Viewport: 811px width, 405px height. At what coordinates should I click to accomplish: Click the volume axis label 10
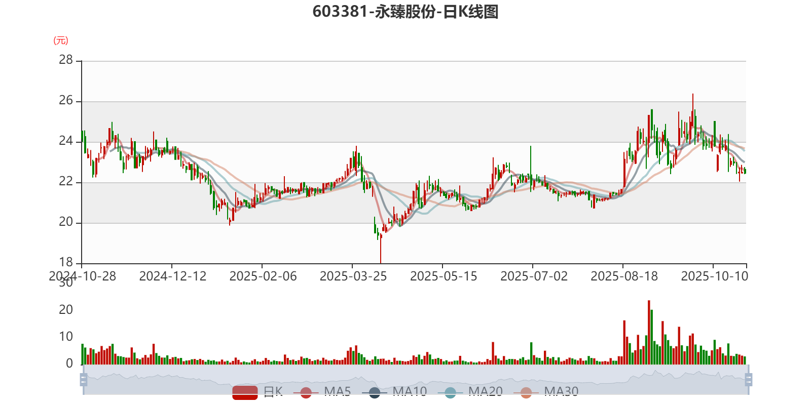coord(66,337)
